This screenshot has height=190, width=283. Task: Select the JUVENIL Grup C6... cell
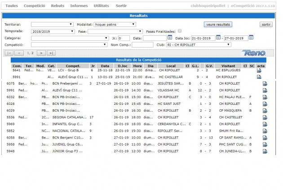68,144
